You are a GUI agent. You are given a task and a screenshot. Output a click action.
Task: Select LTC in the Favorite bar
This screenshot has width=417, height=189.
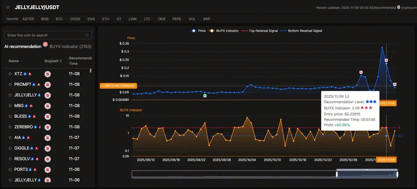pyautogui.click(x=147, y=19)
